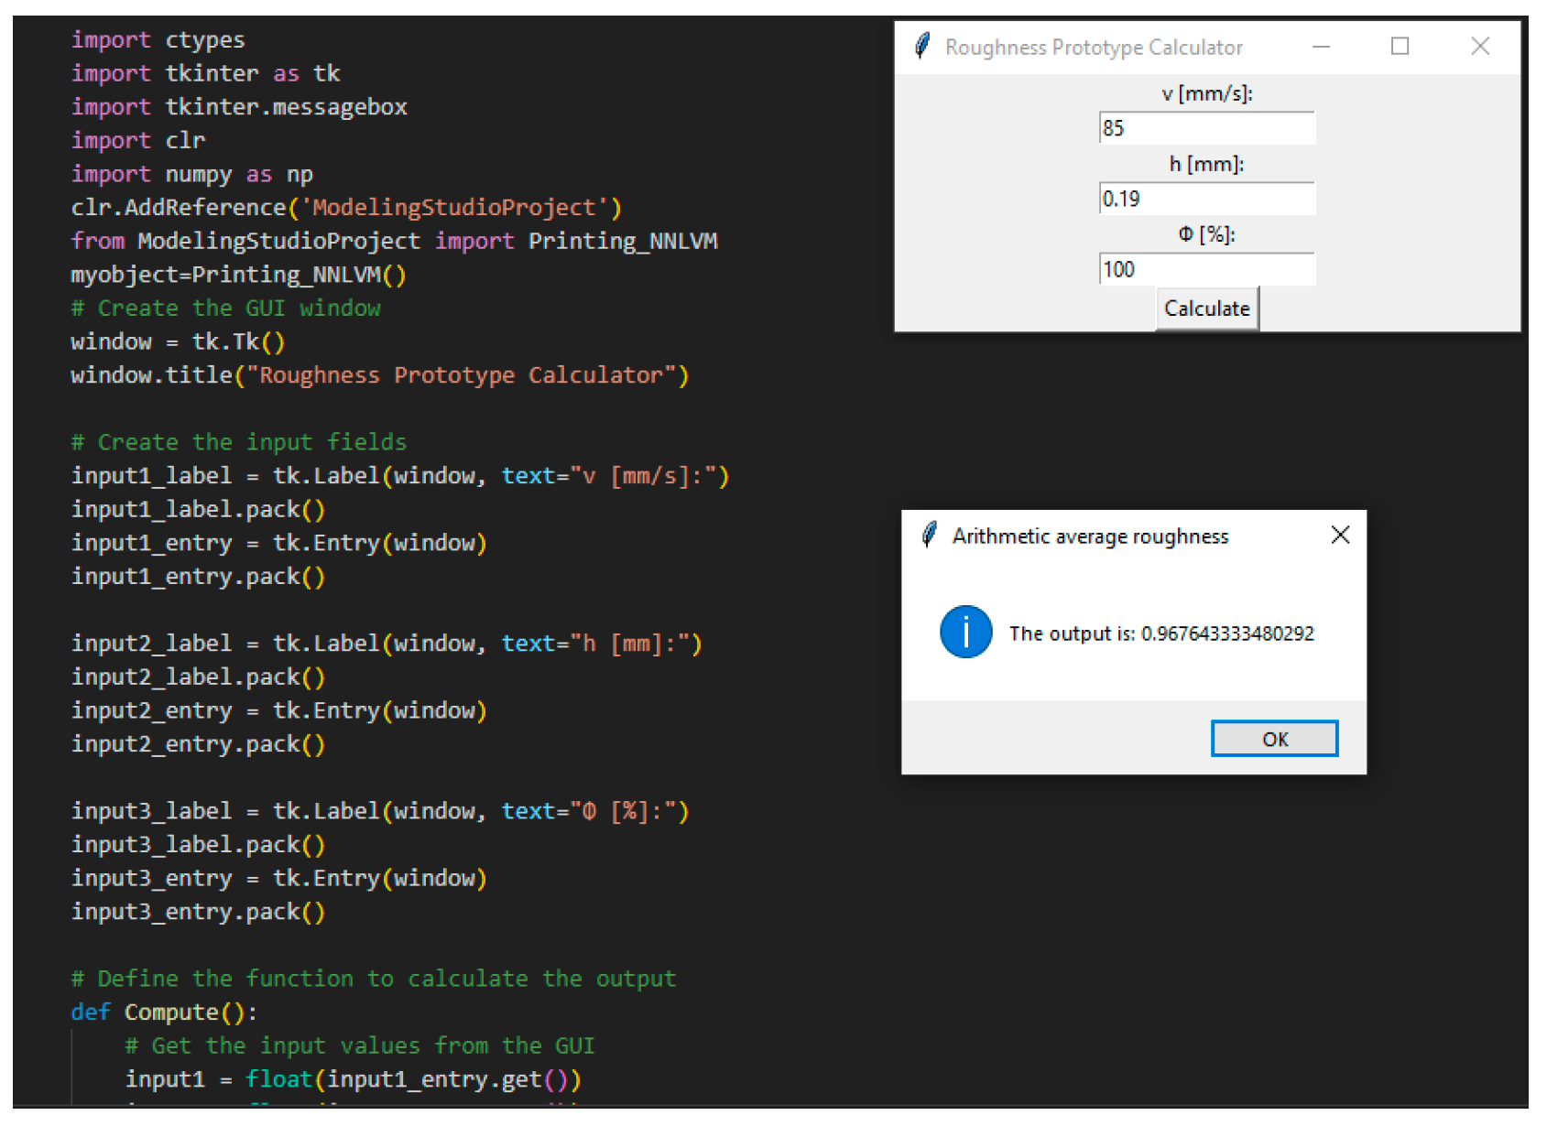Click the feather icon in the Arithmetic average roughness dialog
The width and height of the screenshot is (1547, 1126).
pyautogui.click(x=929, y=535)
